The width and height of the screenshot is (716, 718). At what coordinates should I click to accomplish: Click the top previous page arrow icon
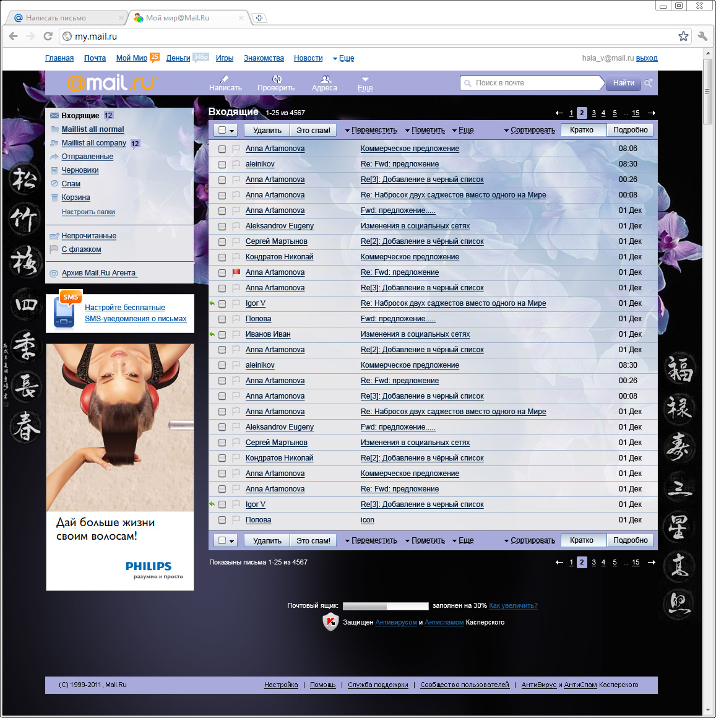pyautogui.click(x=559, y=113)
